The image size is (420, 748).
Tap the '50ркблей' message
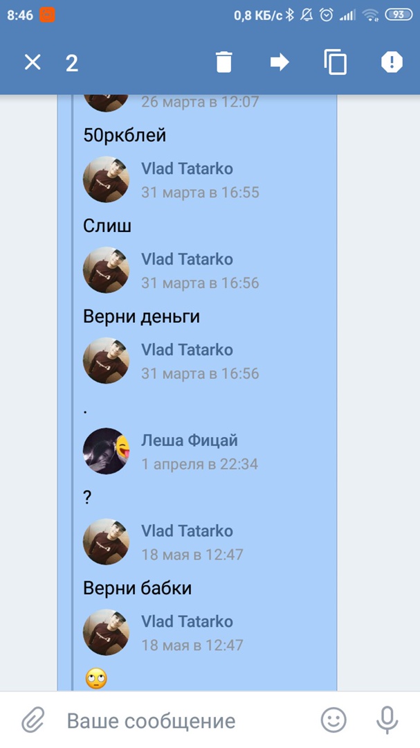[x=125, y=136]
